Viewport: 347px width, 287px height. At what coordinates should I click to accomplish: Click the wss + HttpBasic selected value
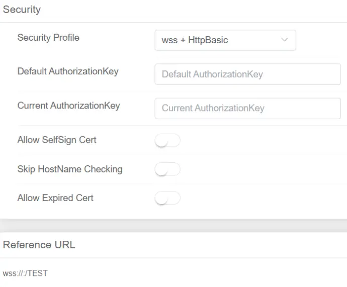pos(195,40)
